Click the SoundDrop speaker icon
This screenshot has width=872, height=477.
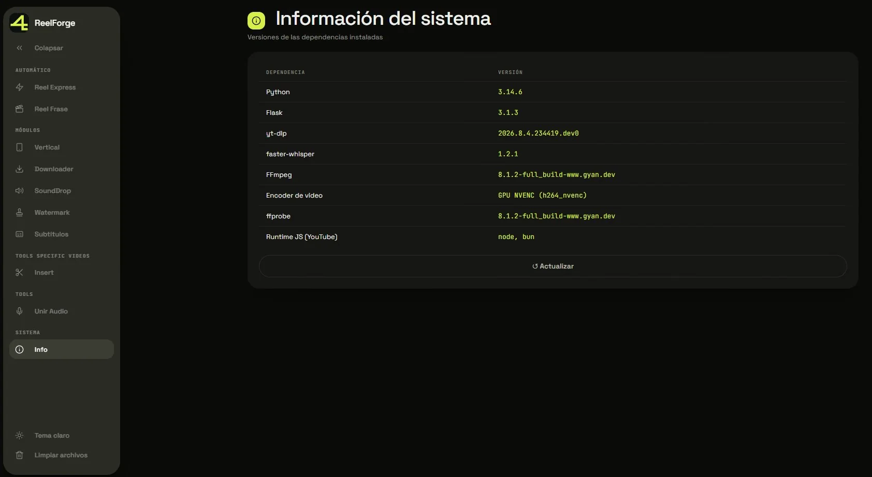pyautogui.click(x=19, y=191)
